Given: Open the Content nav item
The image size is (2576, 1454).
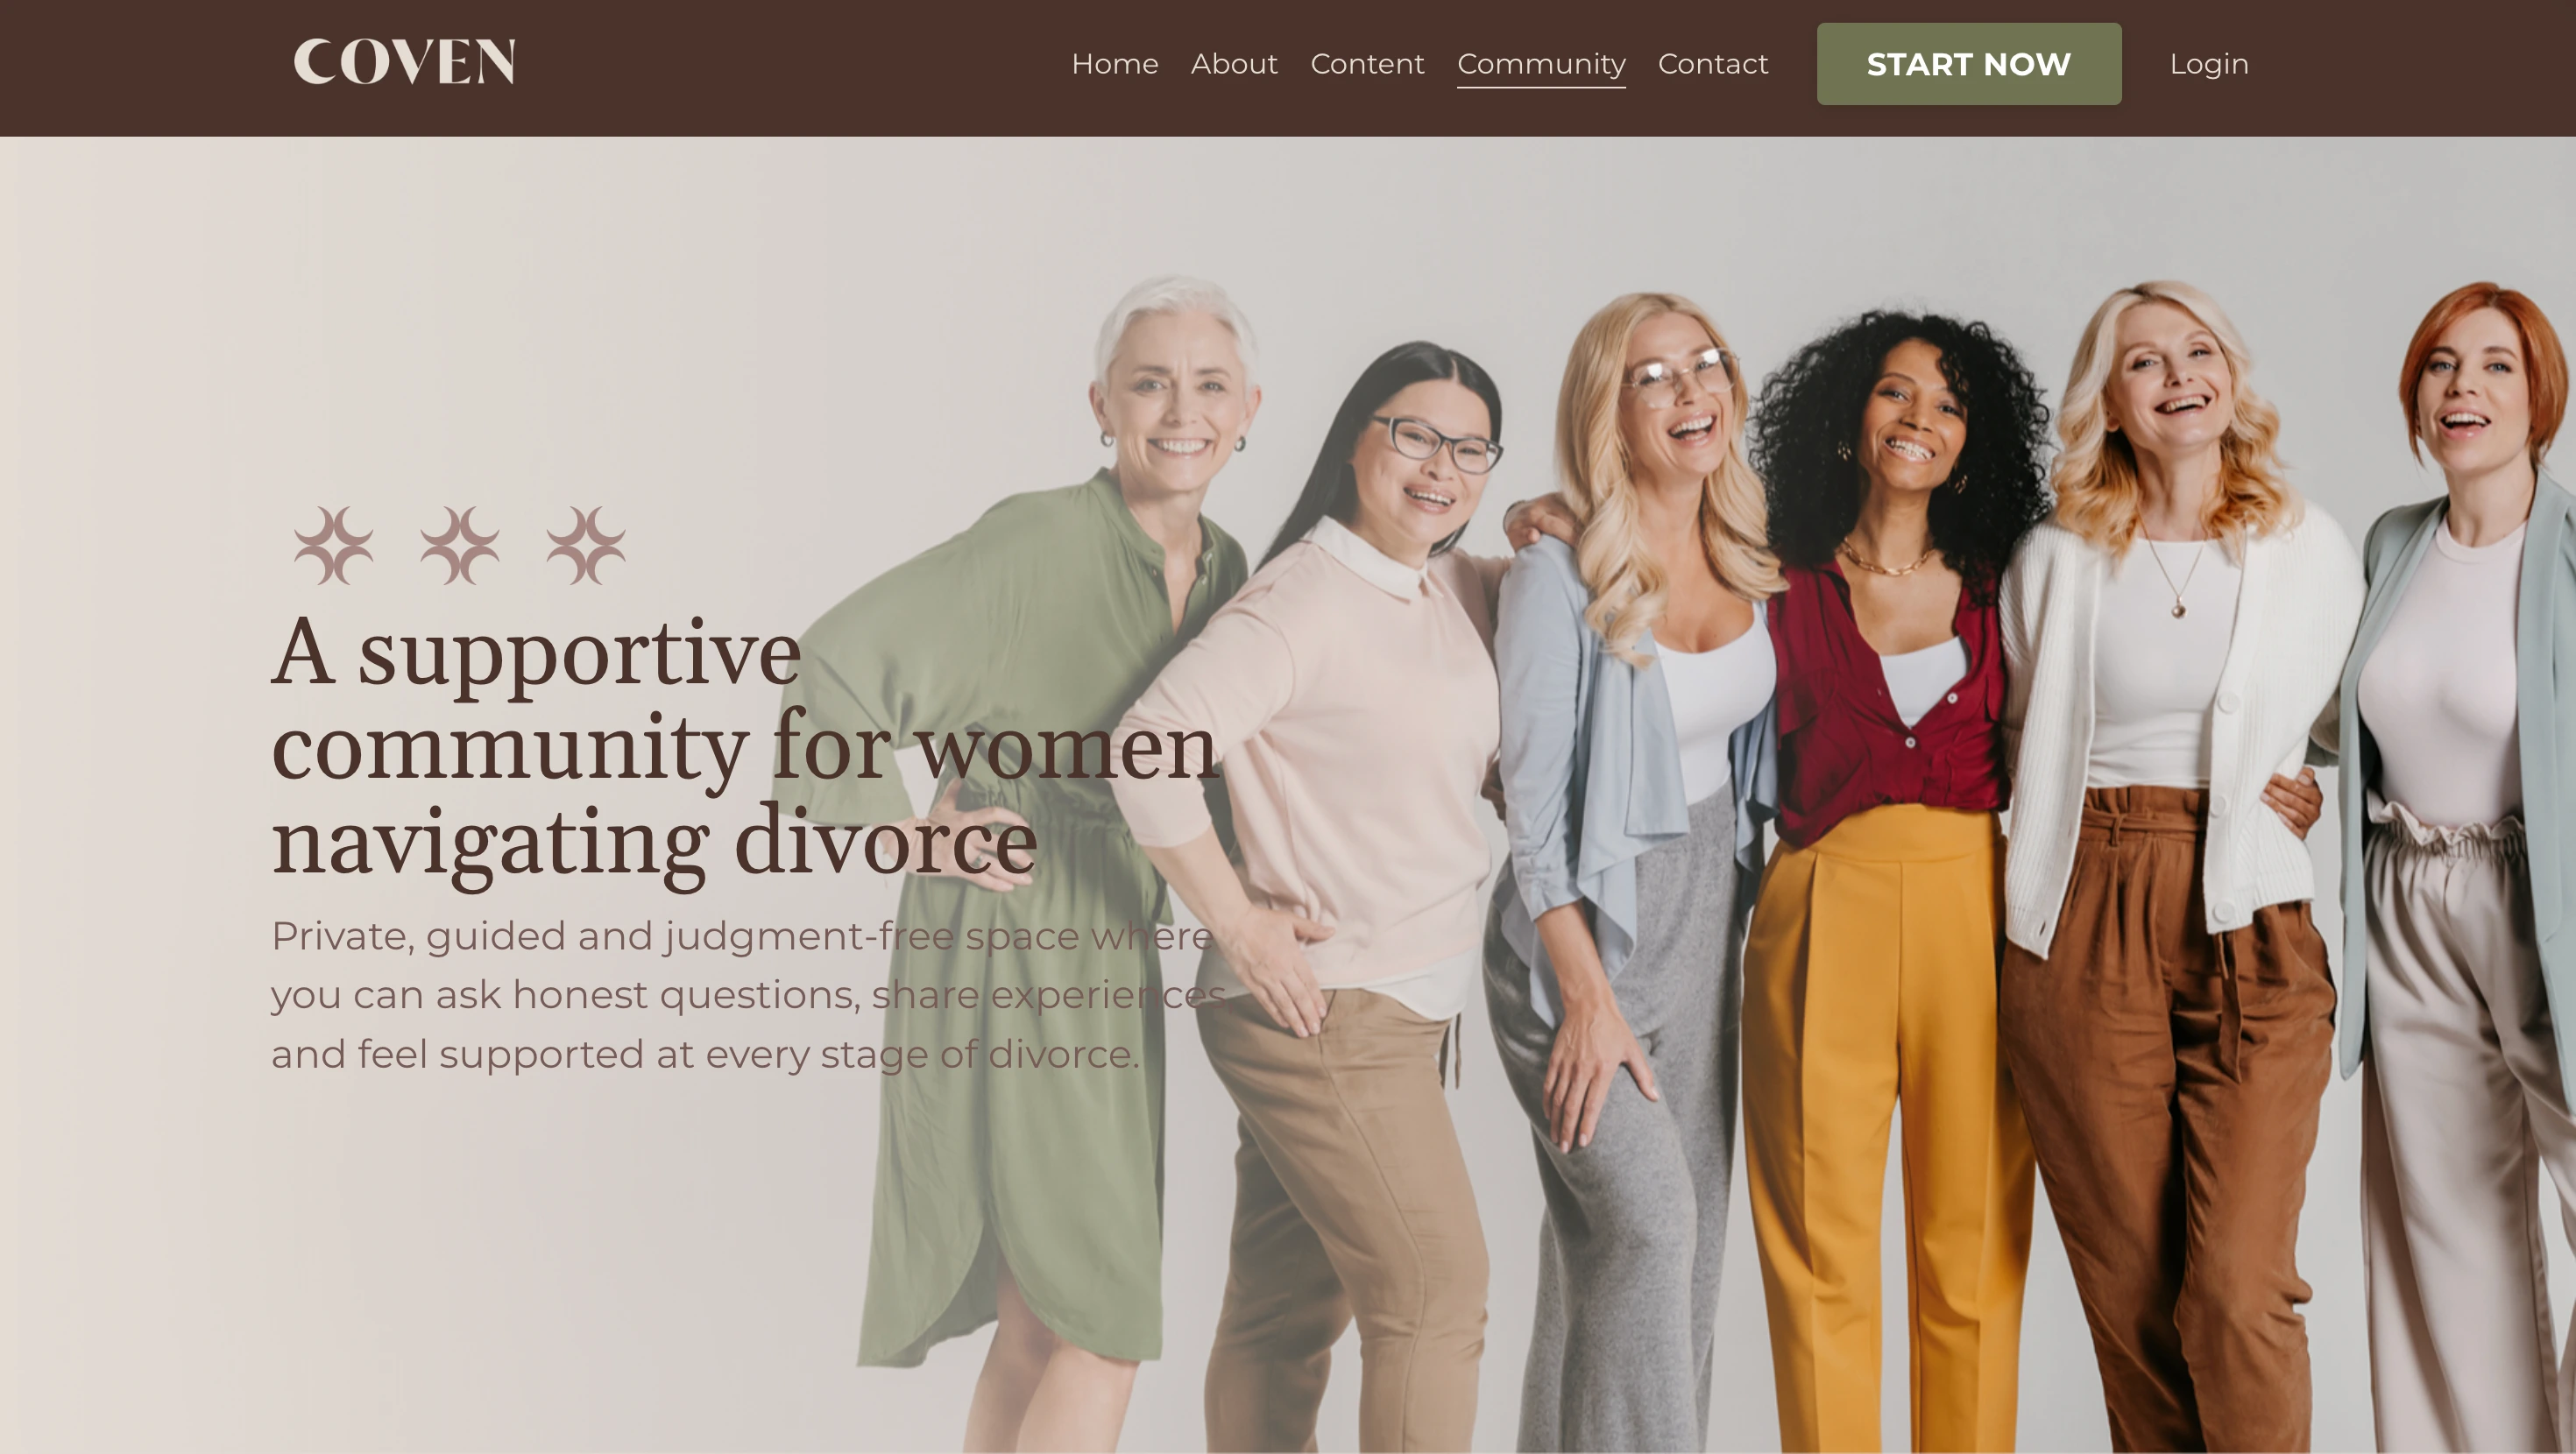Looking at the screenshot, I should coord(1367,64).
